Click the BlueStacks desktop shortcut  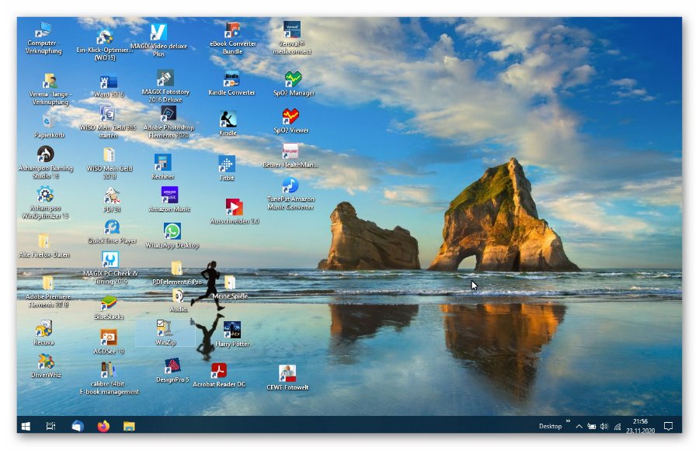[x=109, y=303]
